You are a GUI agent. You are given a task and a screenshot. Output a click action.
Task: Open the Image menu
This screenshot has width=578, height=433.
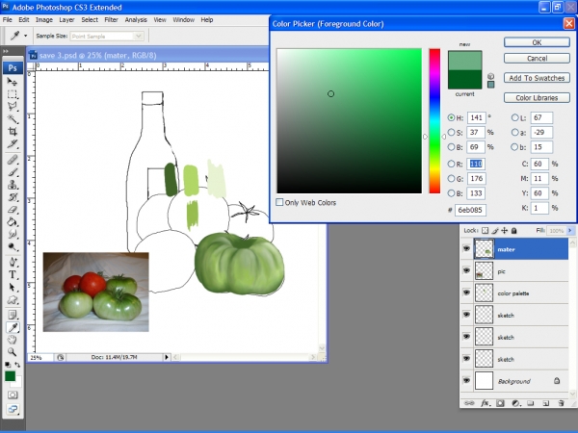coord(44,20)
